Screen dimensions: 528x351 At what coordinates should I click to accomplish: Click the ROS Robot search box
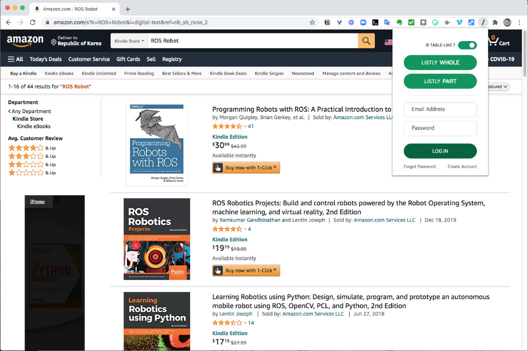253,41
